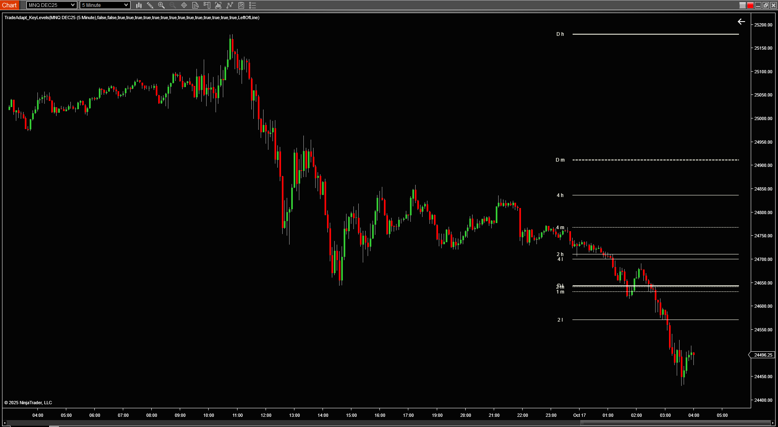Toggle the data series list icon
Image resolution: width=778 pixels, height=427 pixels.
point(253,5)
